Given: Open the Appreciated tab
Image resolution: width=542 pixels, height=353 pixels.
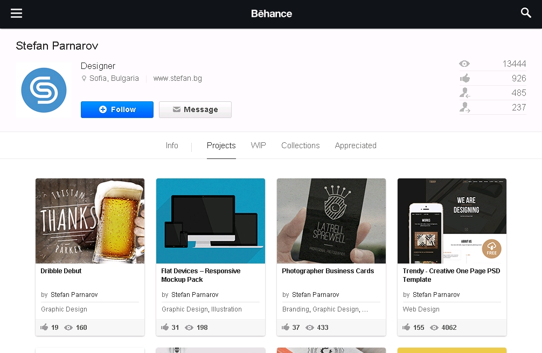Looking at the screenshot, I should [x=356, y=146].
